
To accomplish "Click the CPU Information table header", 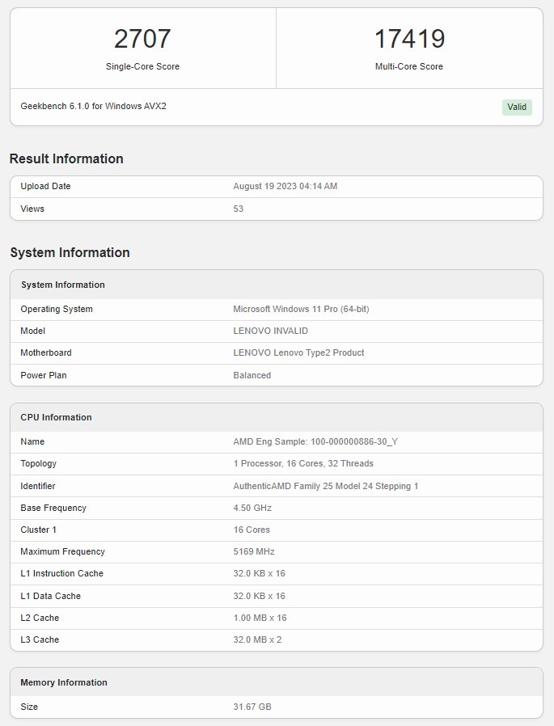I will [57, 417].
